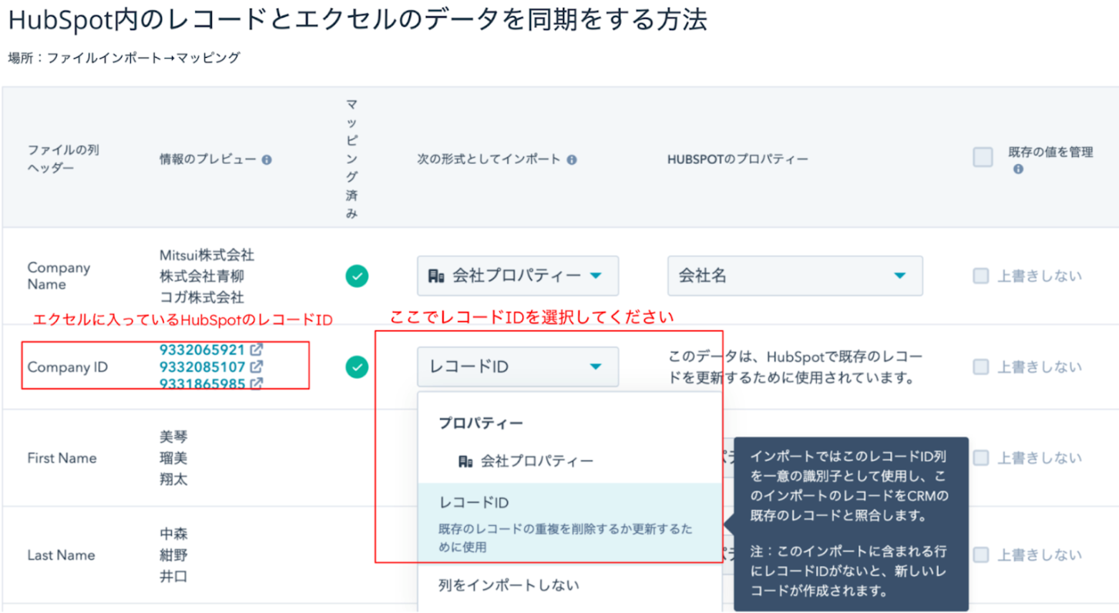Open record link 9331865985
The width and height of the screenshot is (1119, 613).
(x=202, y=384)
